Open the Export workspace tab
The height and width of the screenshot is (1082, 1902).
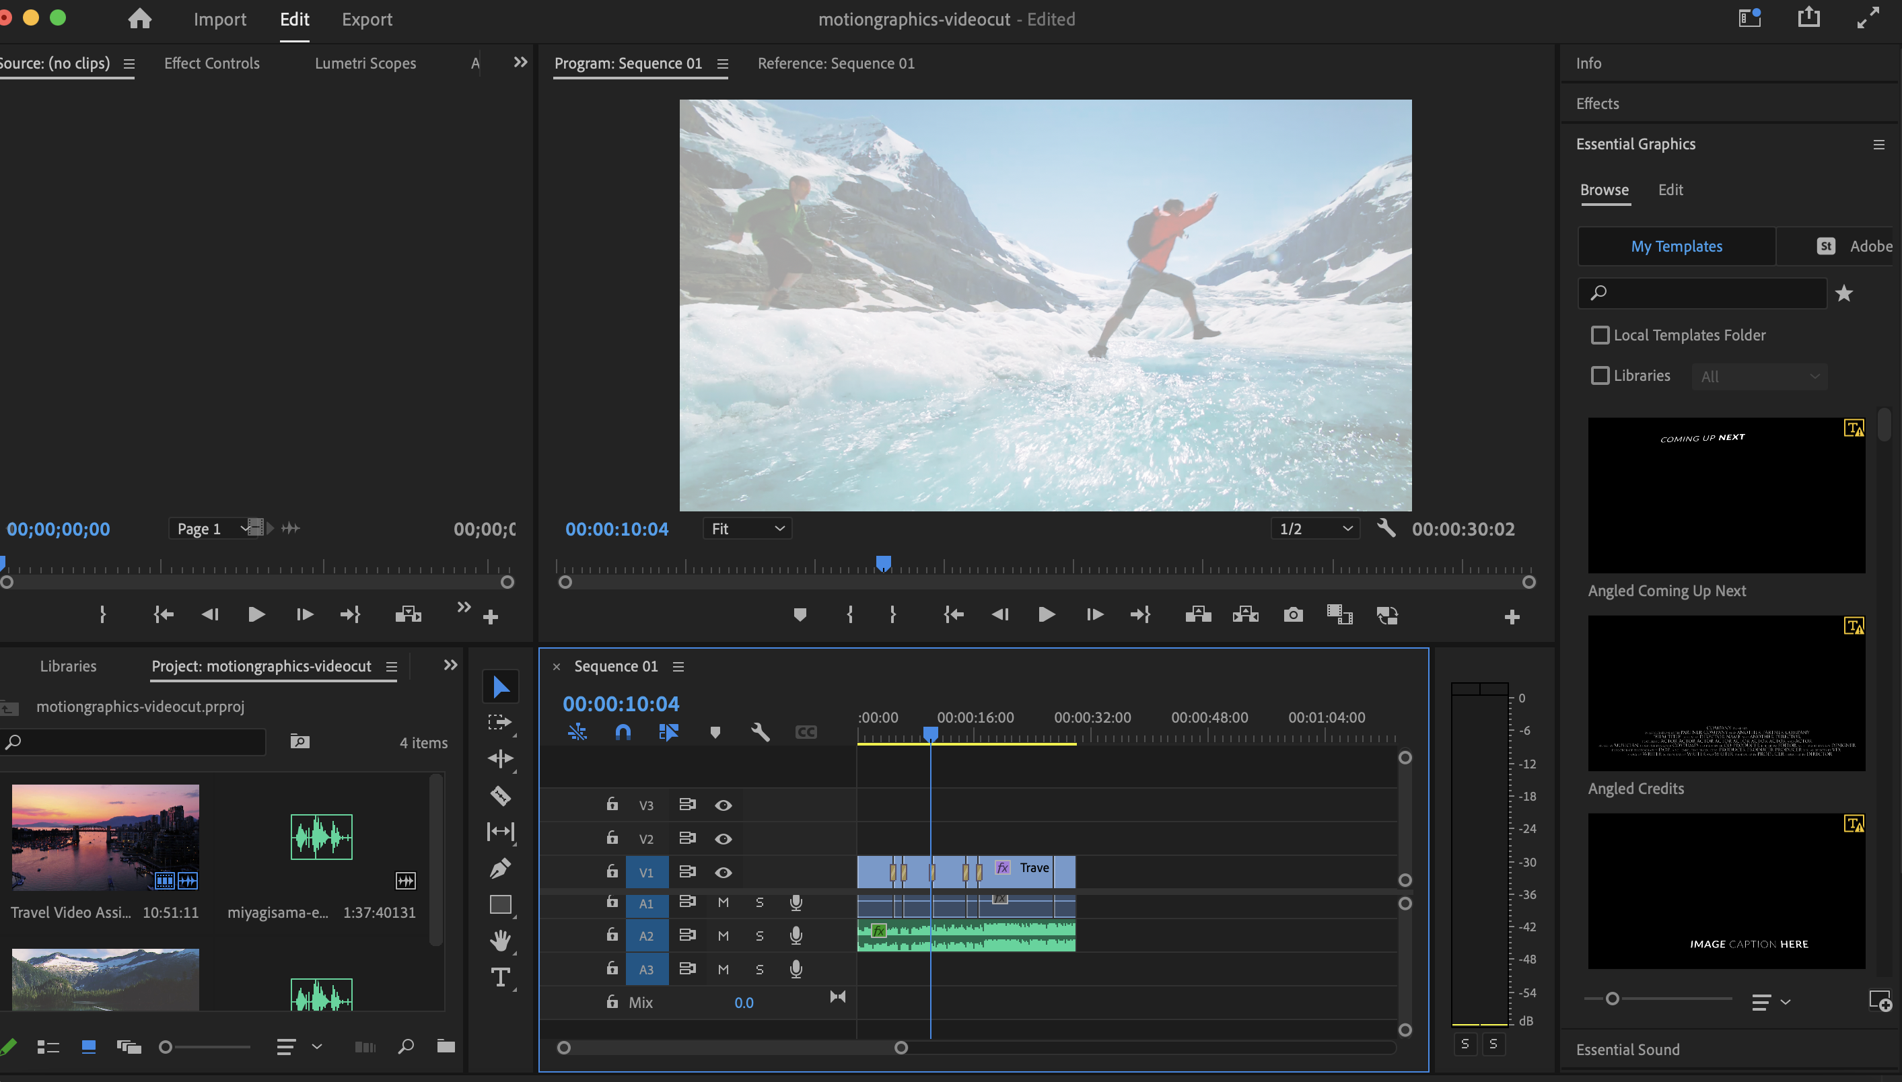[x=367, y=20]
